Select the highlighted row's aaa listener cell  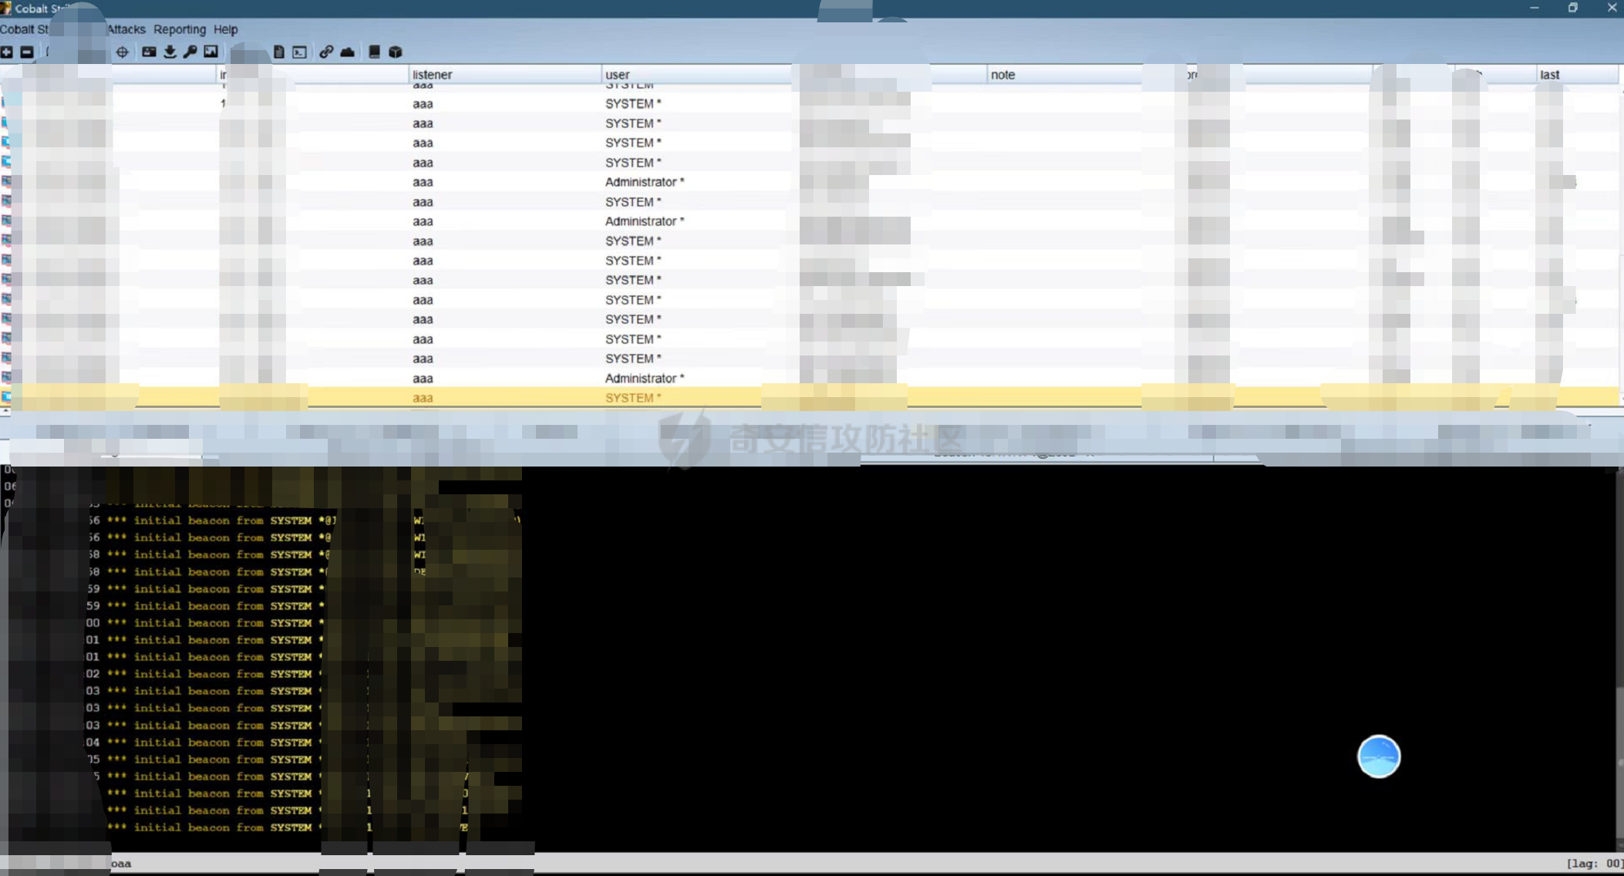423,398
